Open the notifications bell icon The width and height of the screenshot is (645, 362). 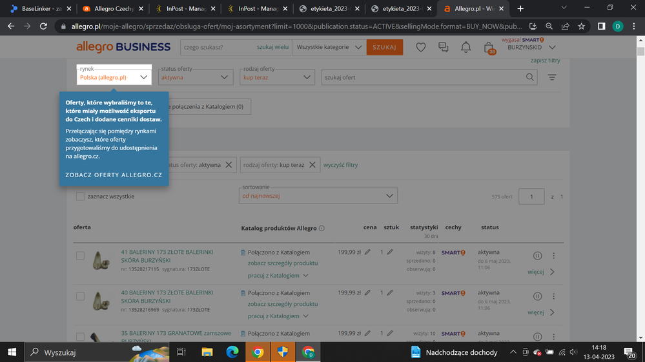pyautogui.click(x=466, y=47)
